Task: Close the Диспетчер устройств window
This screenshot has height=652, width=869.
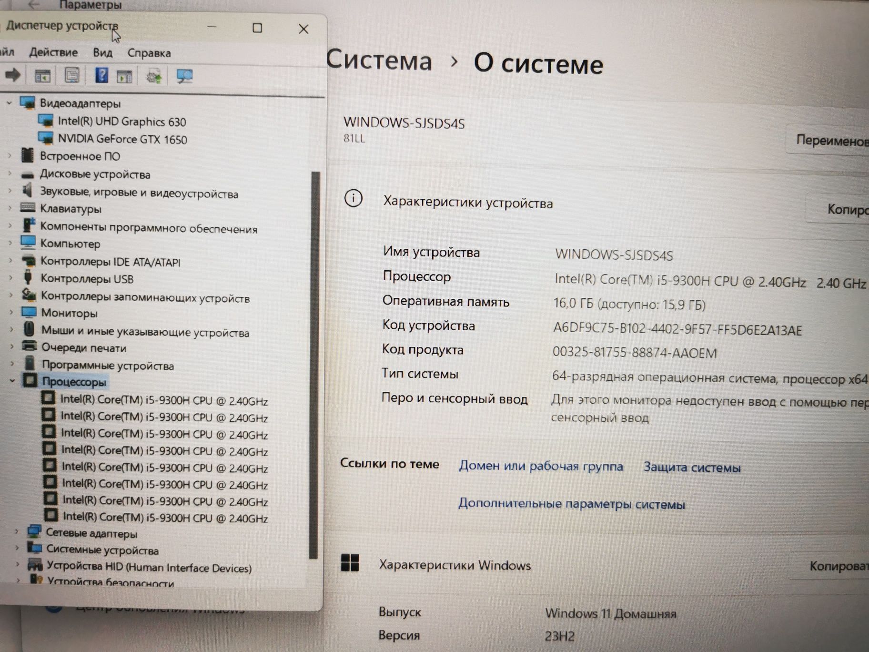Action: [303, 29]
